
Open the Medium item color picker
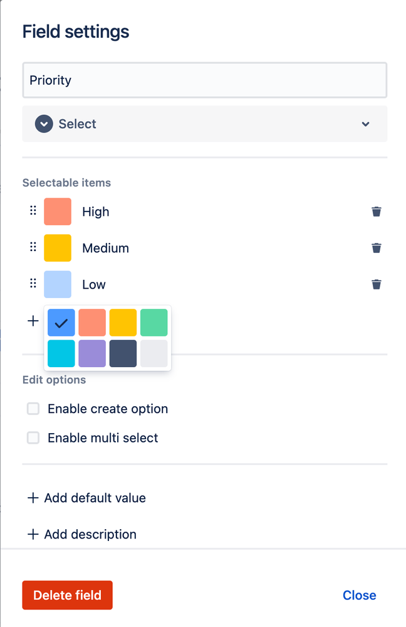[58, 248]
